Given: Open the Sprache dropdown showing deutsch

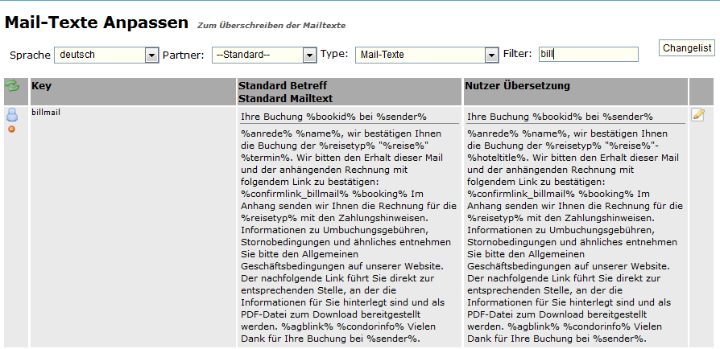Looking at the screenshot, I should coord(106,55).
